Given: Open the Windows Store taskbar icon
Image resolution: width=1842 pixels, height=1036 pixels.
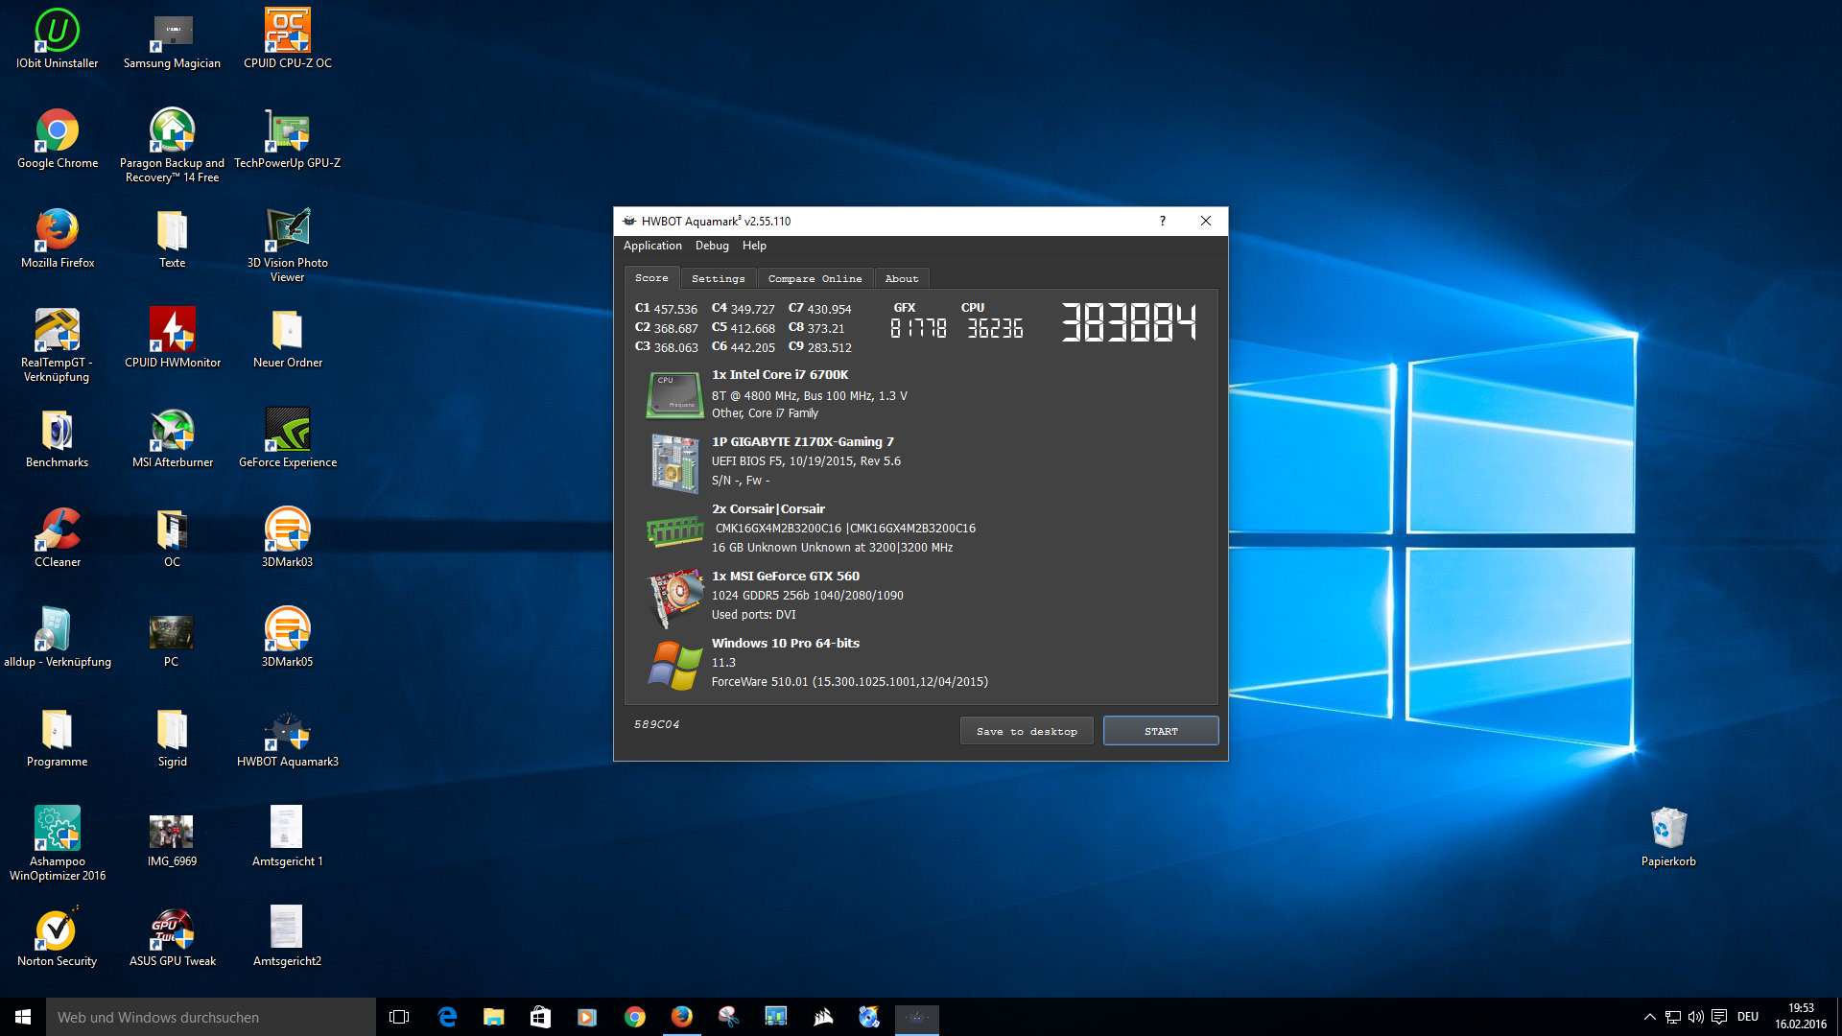Looking at the screenshot, I should tap(540, 1017).
